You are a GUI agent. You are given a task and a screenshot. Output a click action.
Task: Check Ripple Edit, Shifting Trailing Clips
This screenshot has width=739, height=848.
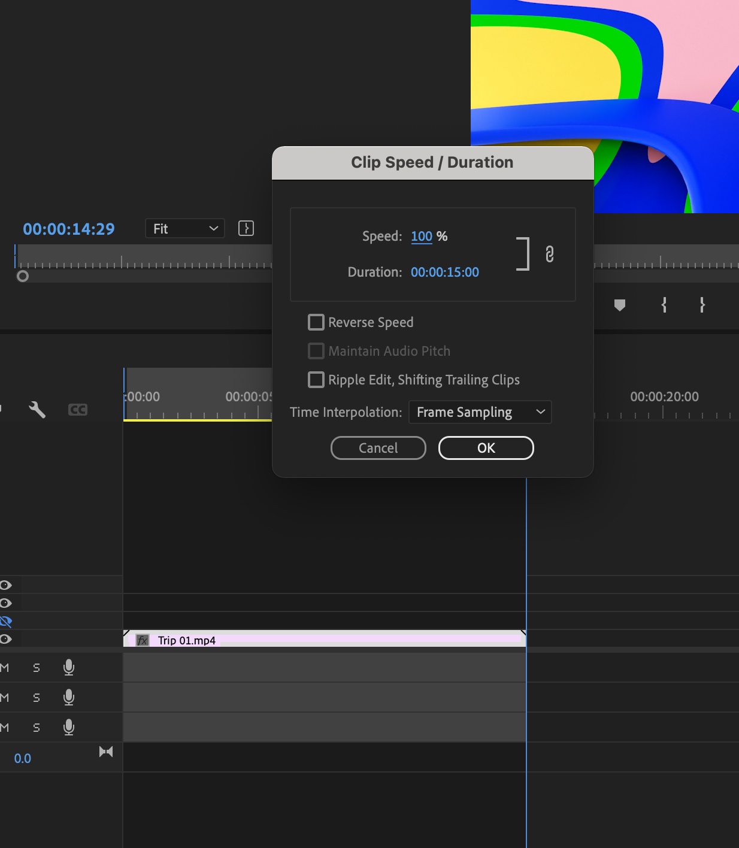pyautogui.click(x=316, y=379)
